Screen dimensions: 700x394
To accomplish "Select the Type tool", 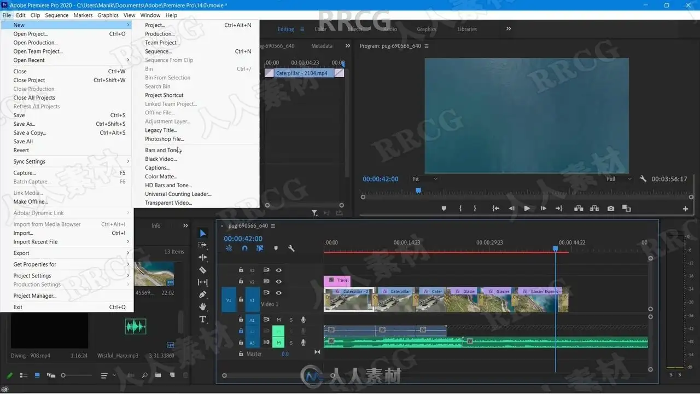I will click(203, 319).
